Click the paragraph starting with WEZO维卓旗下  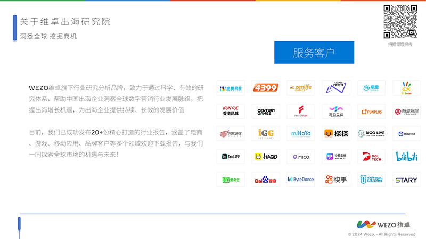(116, 99)
